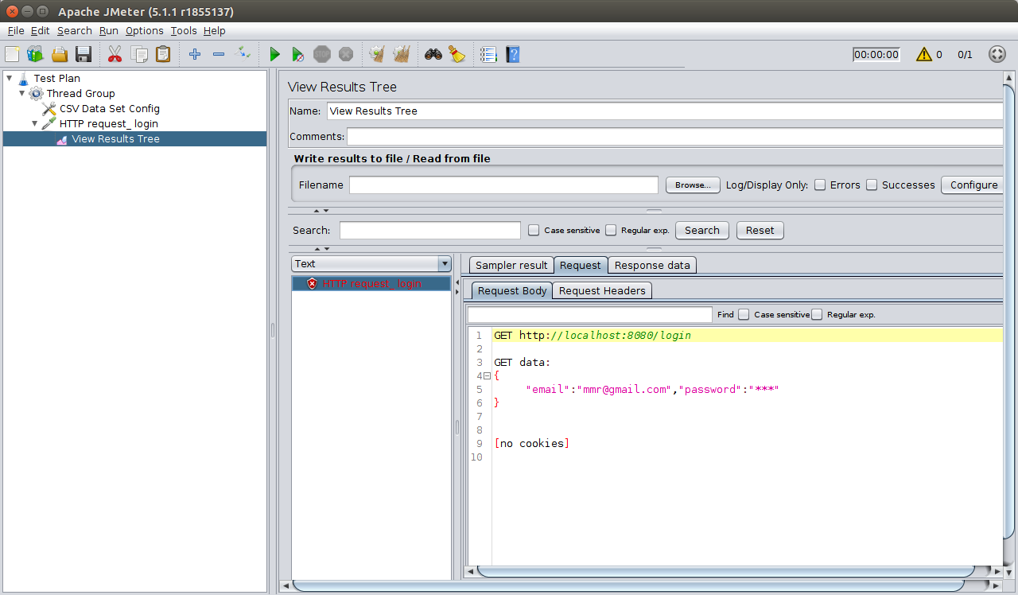Click the Help question mark icon
This screenshot has width=1018, height=595.
(513, 54)
